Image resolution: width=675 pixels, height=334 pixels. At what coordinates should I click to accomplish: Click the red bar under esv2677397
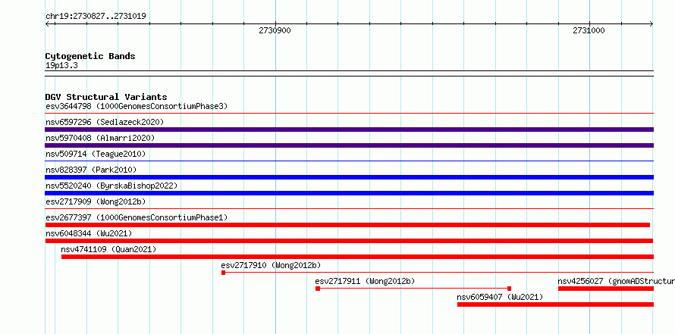(347, 225)
